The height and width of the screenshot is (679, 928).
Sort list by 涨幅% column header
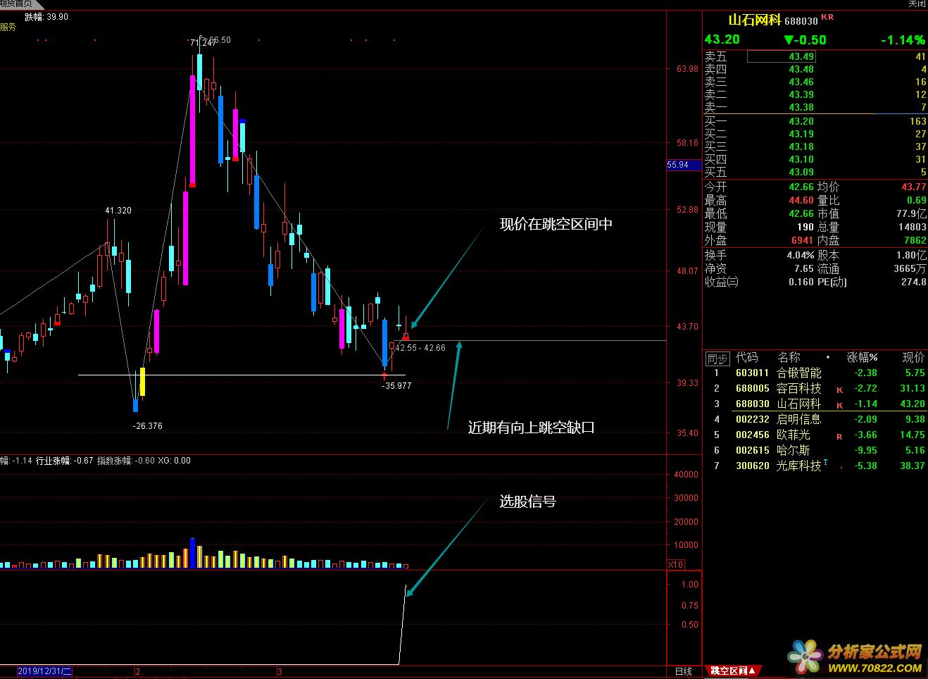click(x=862, y=357)
